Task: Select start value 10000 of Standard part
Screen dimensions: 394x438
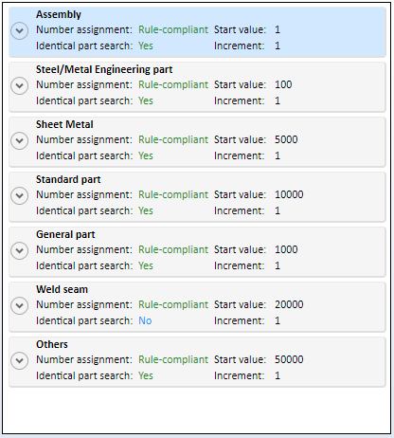Action: click(289, 194)
